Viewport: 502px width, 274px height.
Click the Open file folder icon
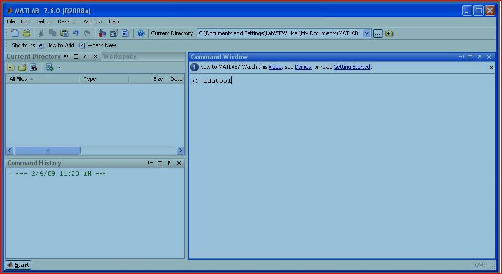[x=26, y=33]
